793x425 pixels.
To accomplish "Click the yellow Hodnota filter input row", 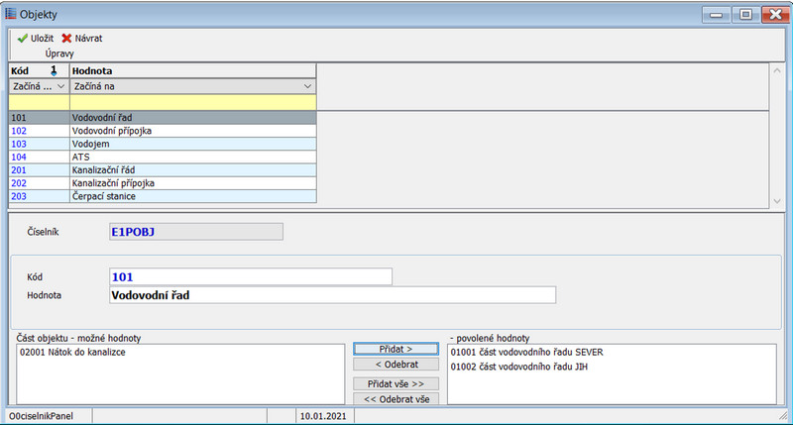I will pyautogui.click(x=191, y=101).
